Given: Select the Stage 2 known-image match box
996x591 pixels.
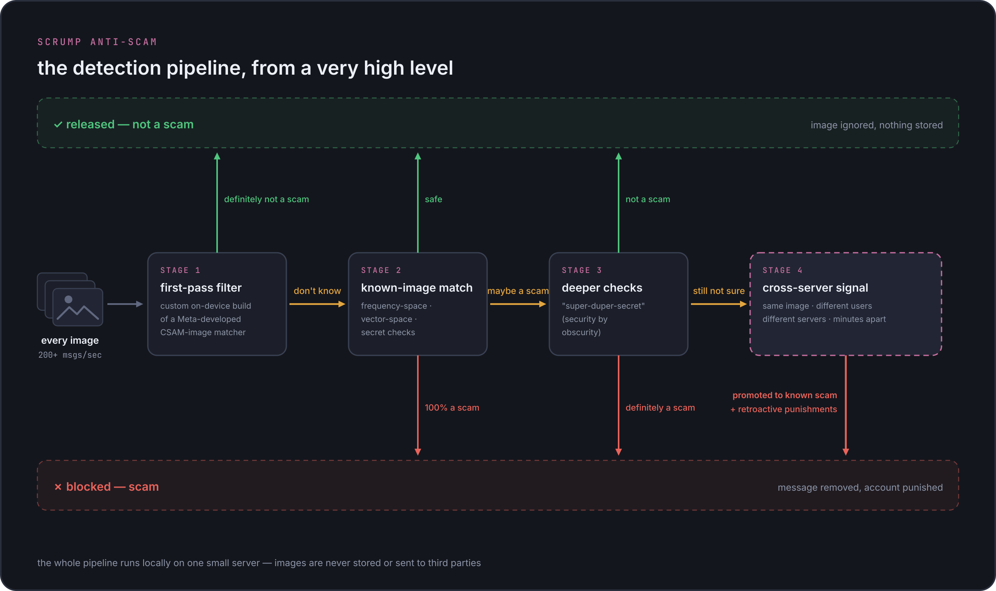Looking at the screenshot, I should [x=417, y=304].
